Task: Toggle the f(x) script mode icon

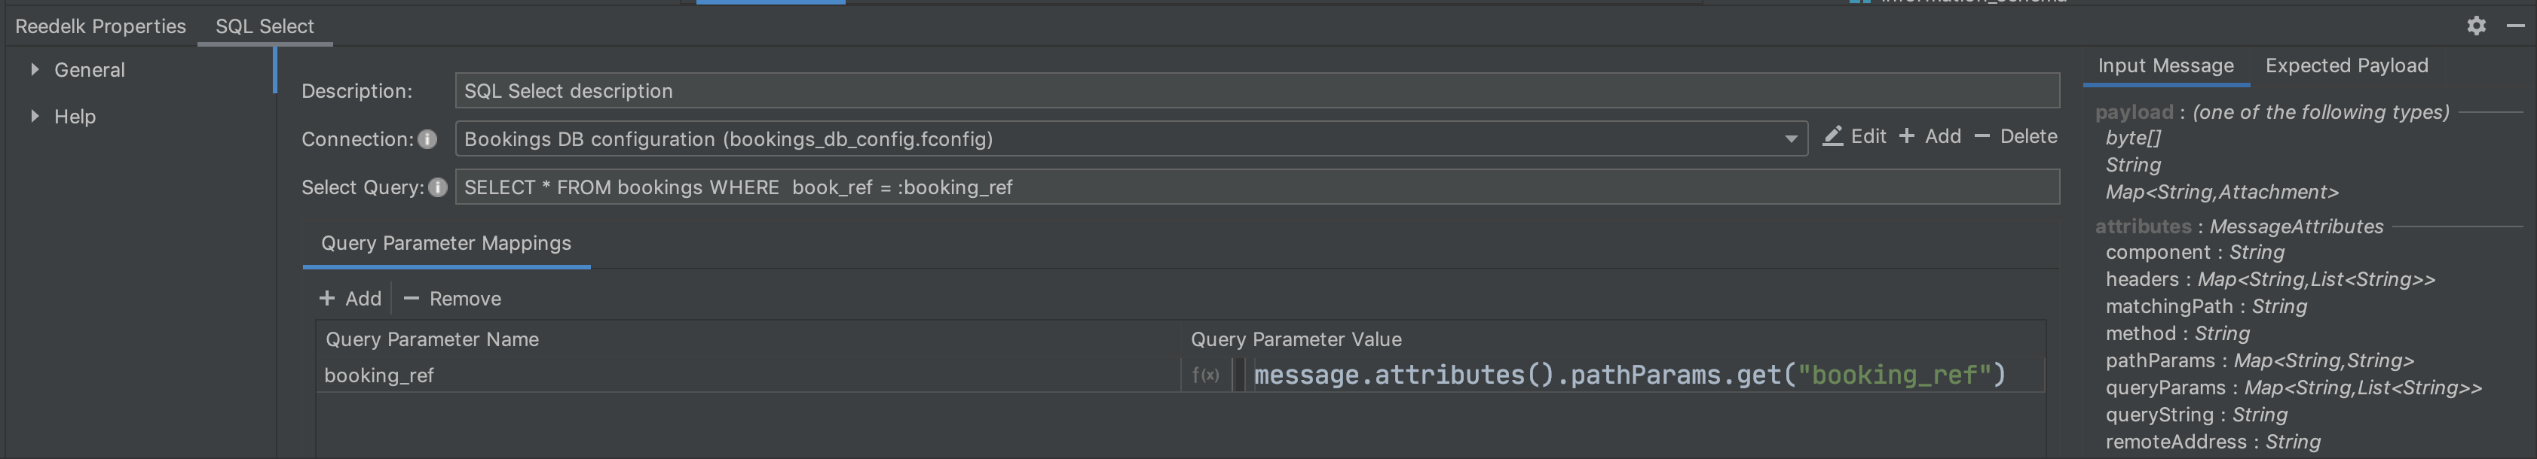Action: (1205, 375)
